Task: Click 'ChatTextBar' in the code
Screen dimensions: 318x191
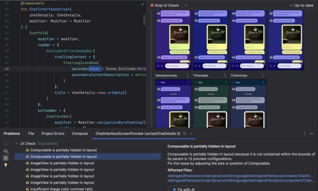Action: 58,116
